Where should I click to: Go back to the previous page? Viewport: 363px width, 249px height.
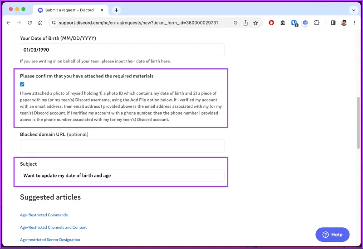pyautogui.click(x=8, y=23)
